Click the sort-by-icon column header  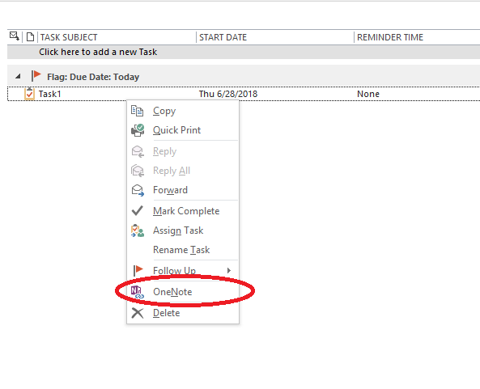point(15,36)
